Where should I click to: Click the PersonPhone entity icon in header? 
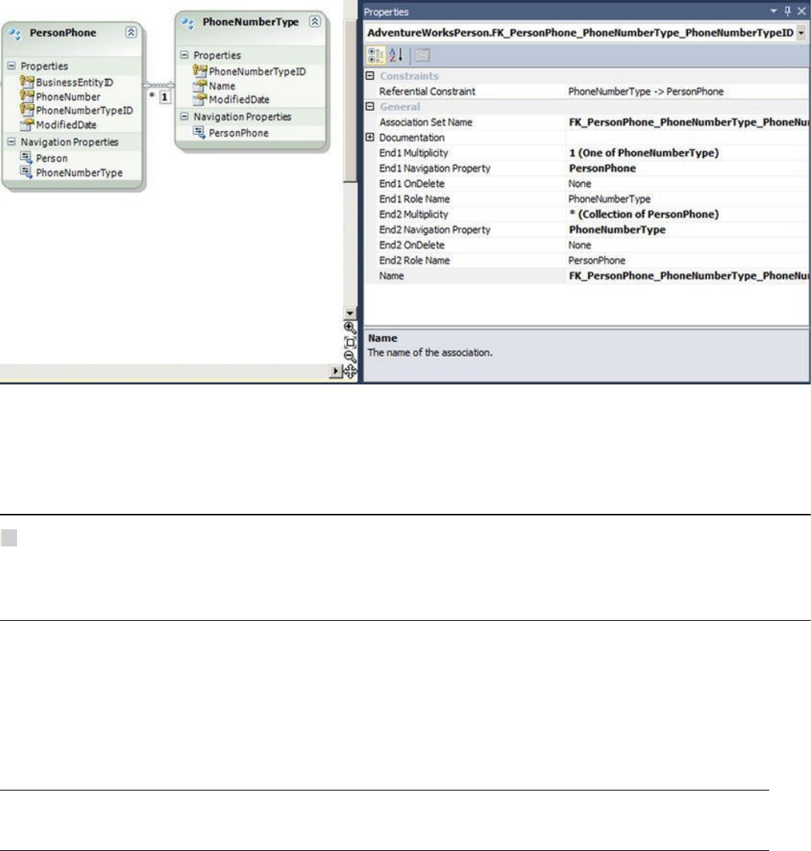15,33
